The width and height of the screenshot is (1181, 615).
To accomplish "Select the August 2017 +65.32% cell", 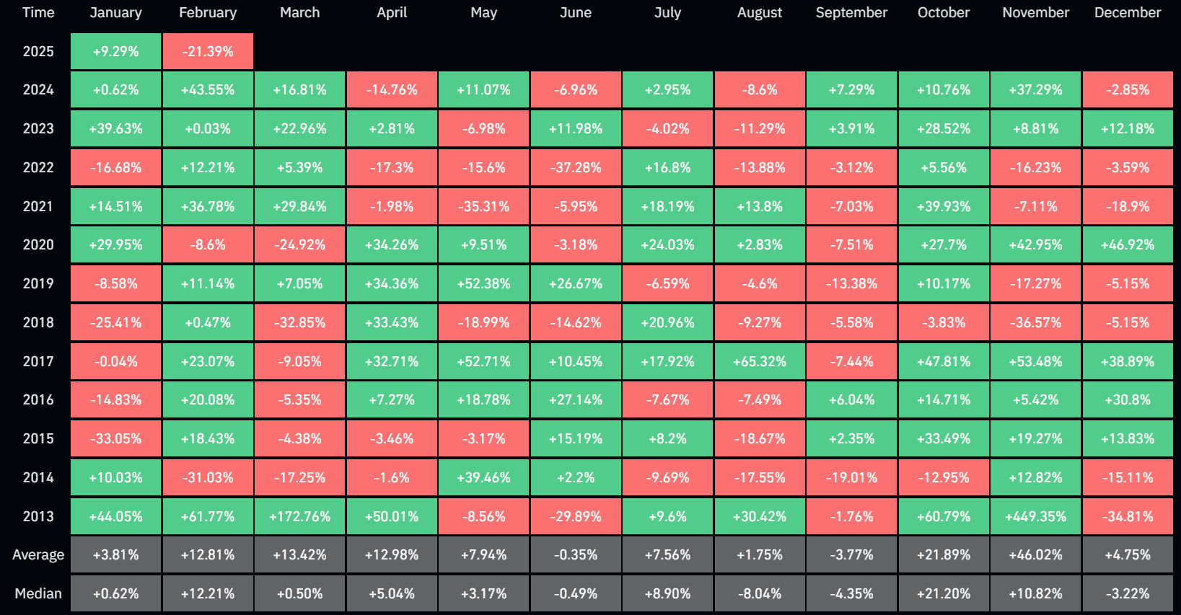I will pos(760,361).
